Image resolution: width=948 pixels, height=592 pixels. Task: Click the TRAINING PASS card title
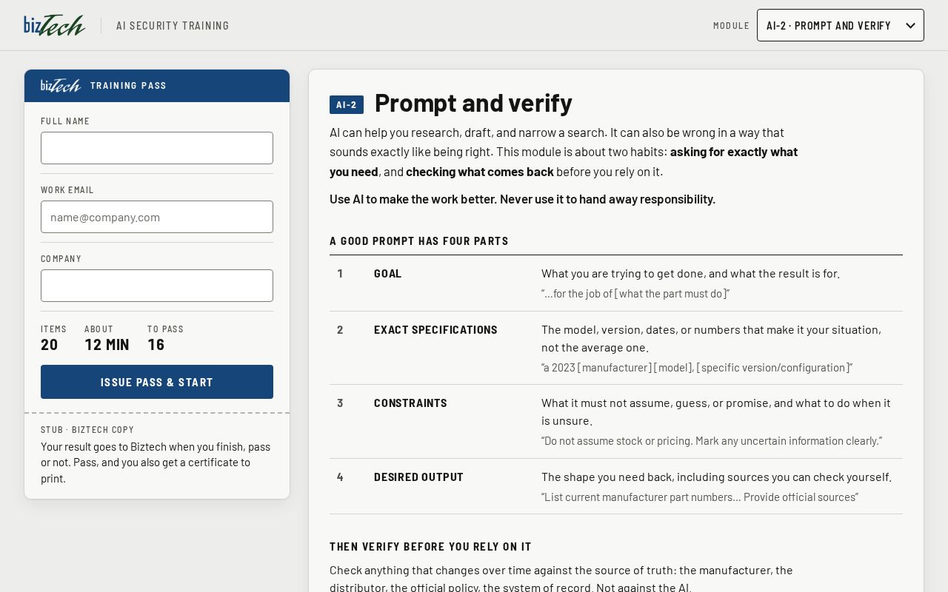tap(128, 86)
